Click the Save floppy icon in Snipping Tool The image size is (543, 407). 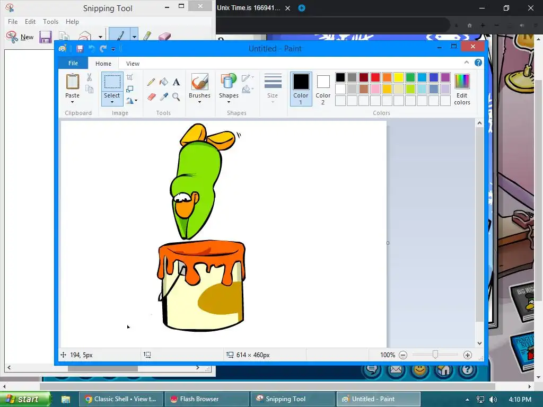coord(46,37)
